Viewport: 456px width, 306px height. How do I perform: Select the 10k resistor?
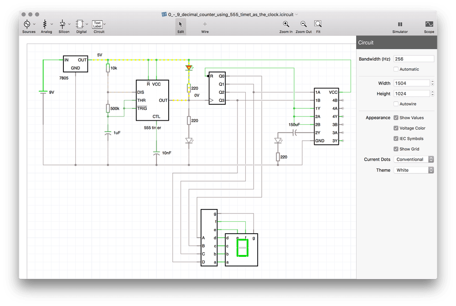[108, 68]
